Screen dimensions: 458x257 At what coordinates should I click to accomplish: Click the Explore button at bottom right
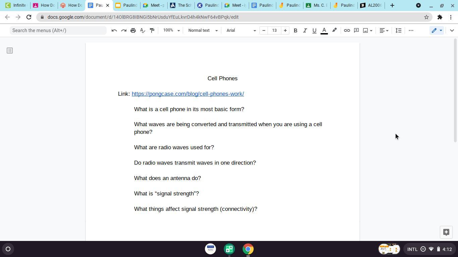(x=446, y=232)
